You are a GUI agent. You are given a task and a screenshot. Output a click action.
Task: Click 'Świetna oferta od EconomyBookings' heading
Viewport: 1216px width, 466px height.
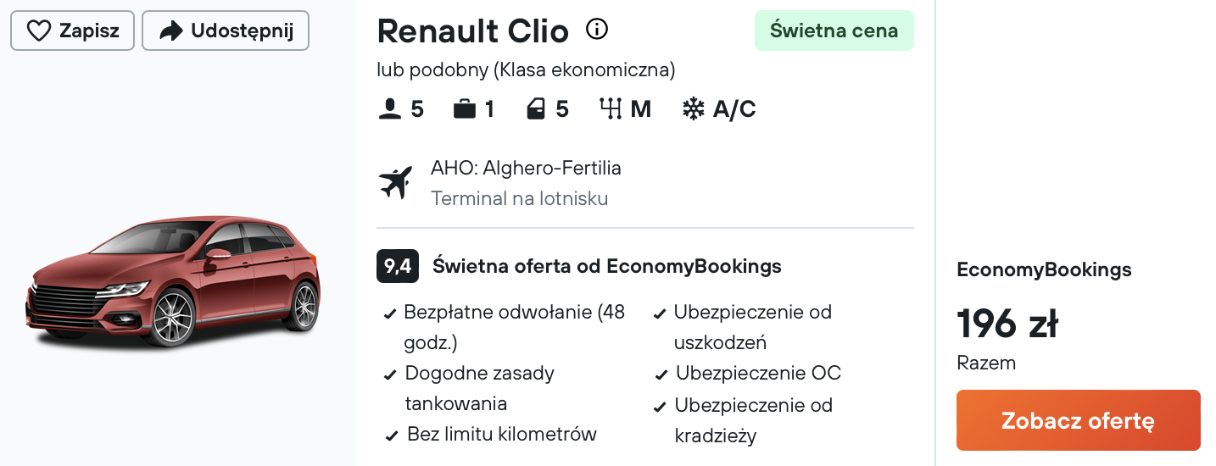coord(607,267)
